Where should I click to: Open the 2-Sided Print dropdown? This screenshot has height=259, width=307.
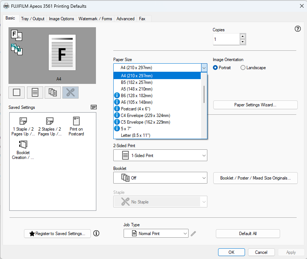[x=160, y=156]
